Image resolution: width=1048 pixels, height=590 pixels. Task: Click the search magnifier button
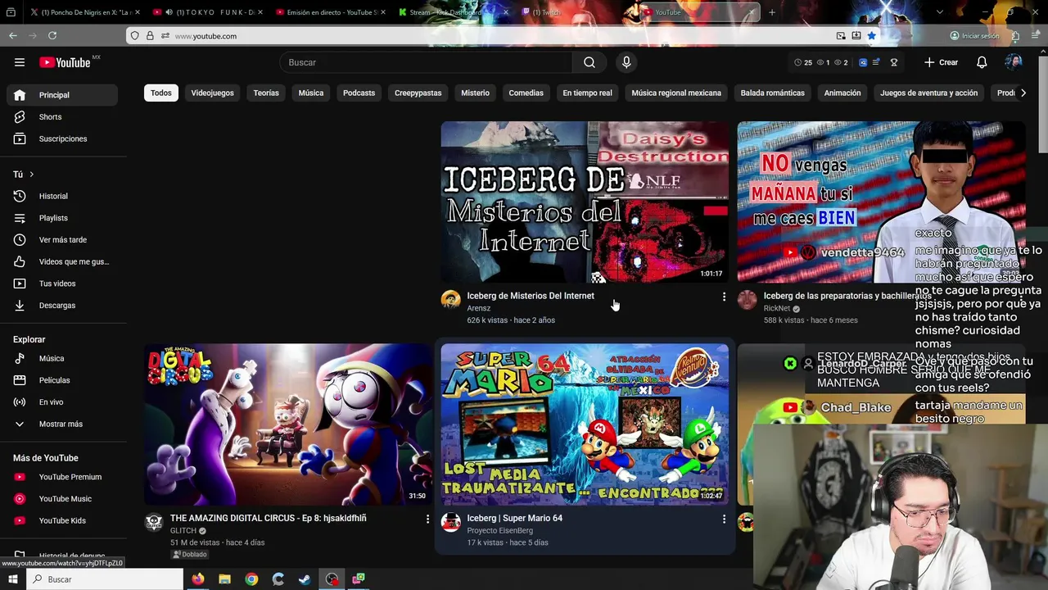pyautogui.click(x=589, y=62)
